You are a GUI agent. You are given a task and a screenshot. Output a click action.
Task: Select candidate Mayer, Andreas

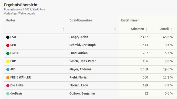(80, 69)
